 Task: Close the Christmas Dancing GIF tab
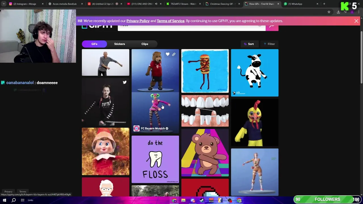coord(239,4)
